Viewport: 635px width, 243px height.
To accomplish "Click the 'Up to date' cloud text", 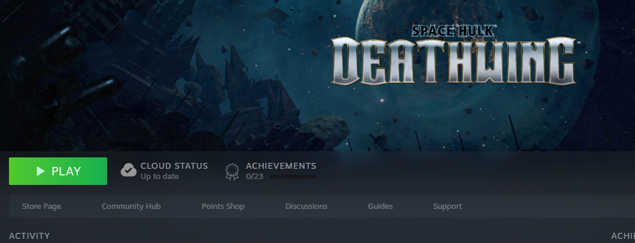I will click(159, 177).
